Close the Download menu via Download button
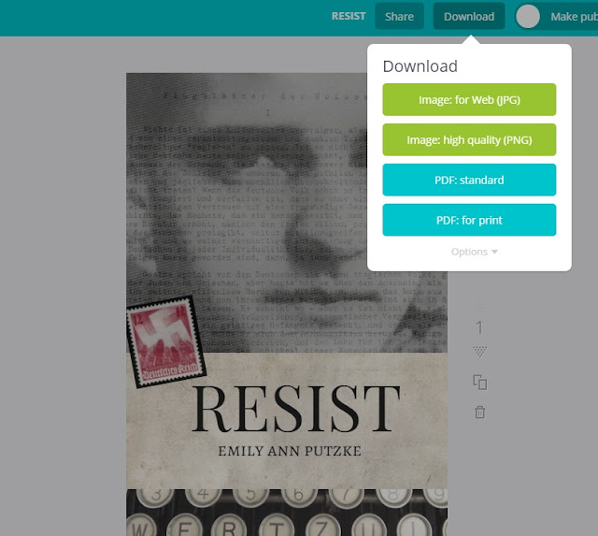598x536 pixels. click(x=469, y=17)
